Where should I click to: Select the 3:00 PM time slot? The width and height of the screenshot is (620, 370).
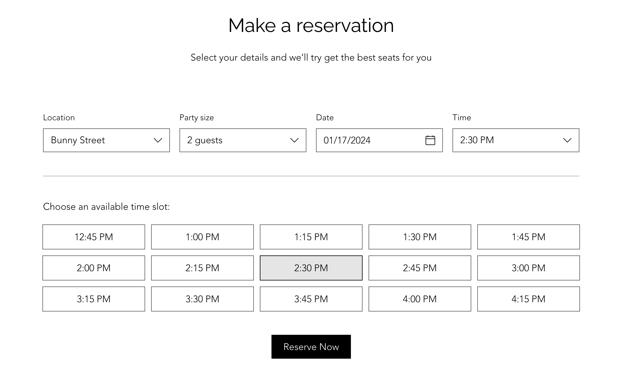[x=528, y=268]
